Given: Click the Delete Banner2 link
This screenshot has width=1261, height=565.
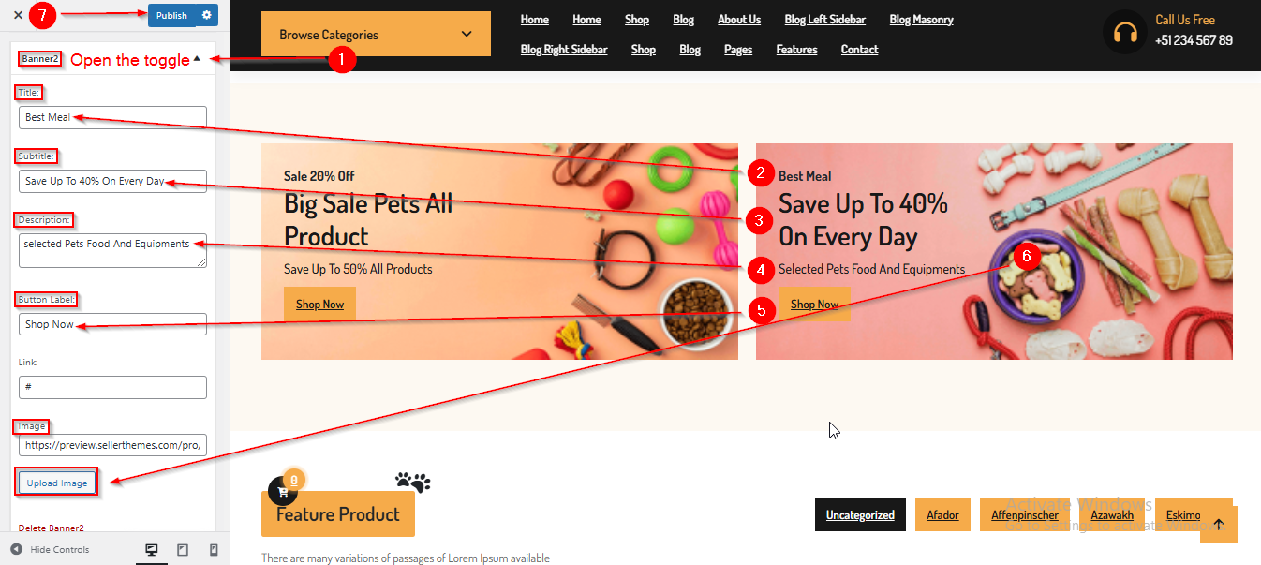Looking at the screenshot, I should [52, 528].
